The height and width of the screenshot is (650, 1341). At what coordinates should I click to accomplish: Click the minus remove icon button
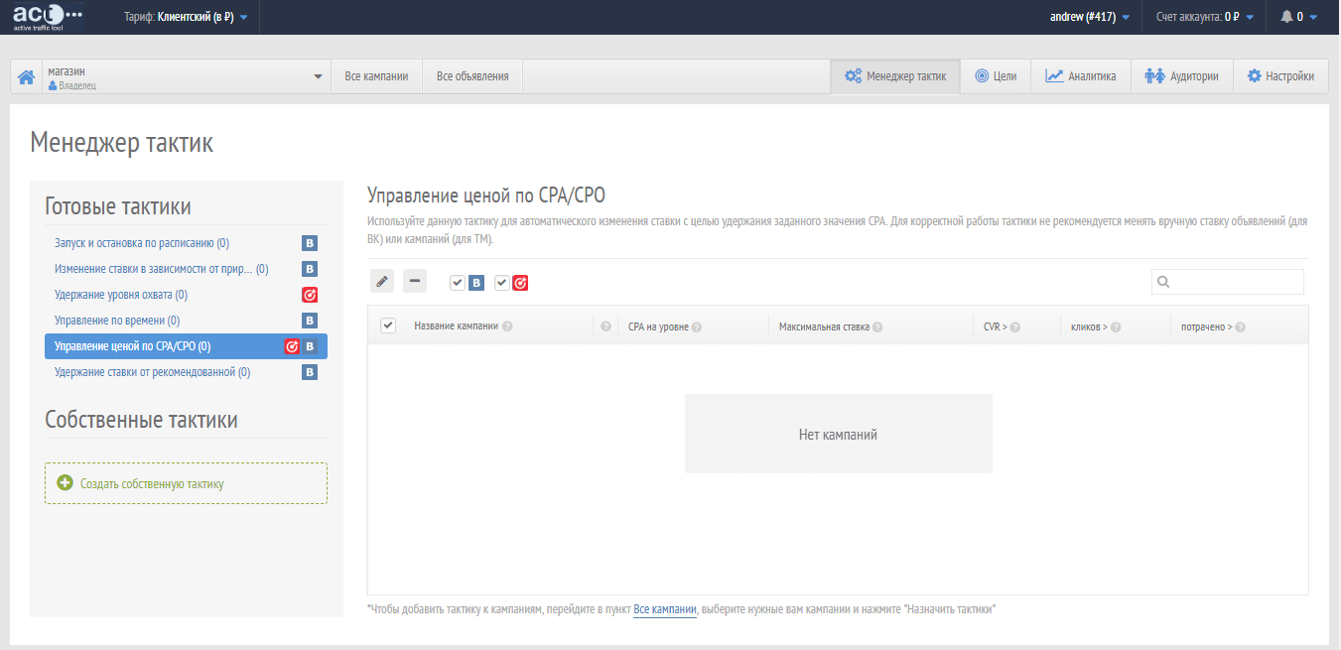(415, 282)
